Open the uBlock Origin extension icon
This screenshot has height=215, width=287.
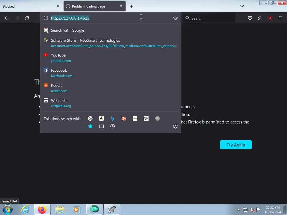point(270,18)
